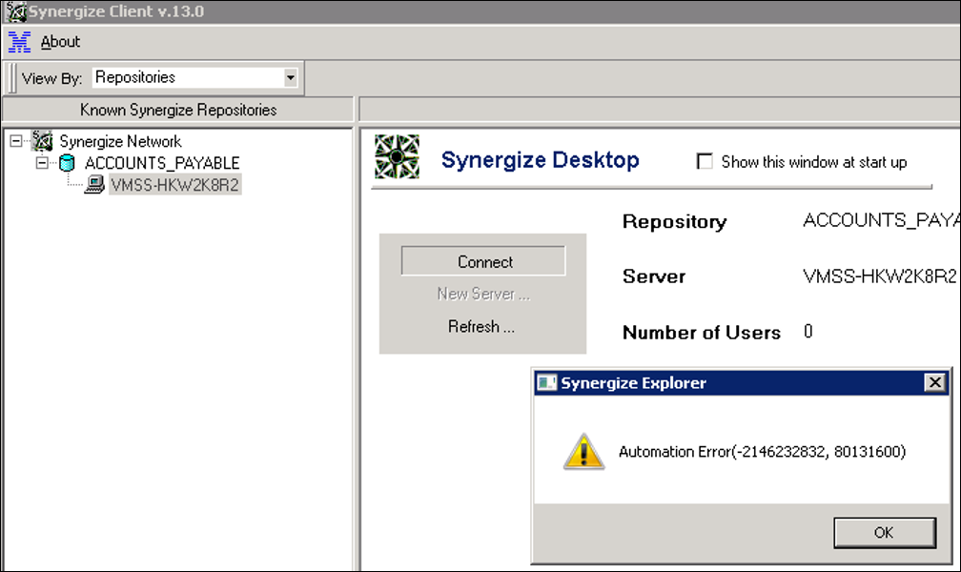This screenshot has width=961, height=572.
Task: Collapse the ACCOUNTS_PAYABLE repository node
Action: (41, 163)
